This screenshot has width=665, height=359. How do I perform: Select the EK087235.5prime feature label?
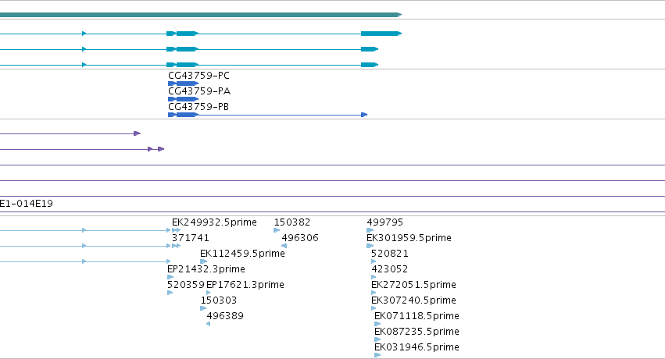point(417,332)
